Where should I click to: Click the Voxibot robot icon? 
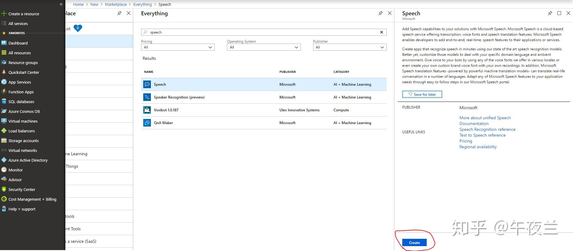[147, 110]
